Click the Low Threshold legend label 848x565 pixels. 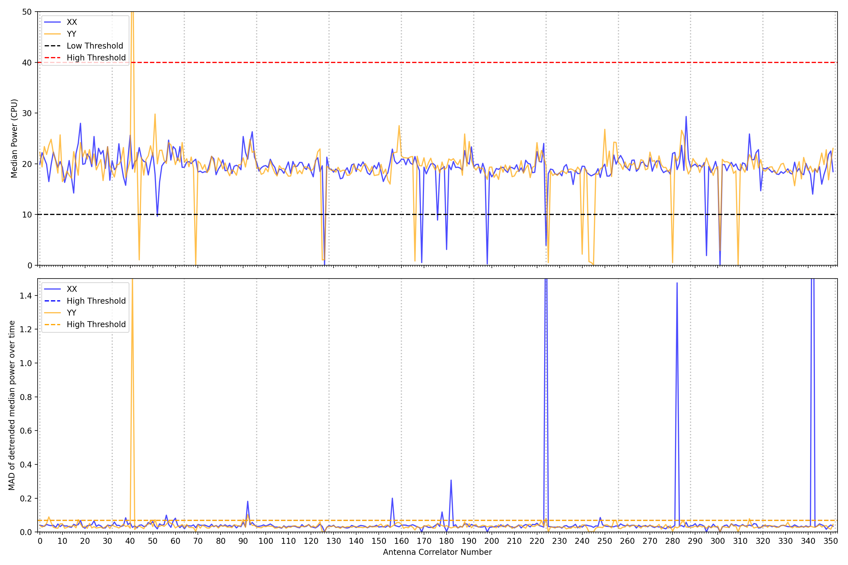pyautogui.click(x=95, y=46)
